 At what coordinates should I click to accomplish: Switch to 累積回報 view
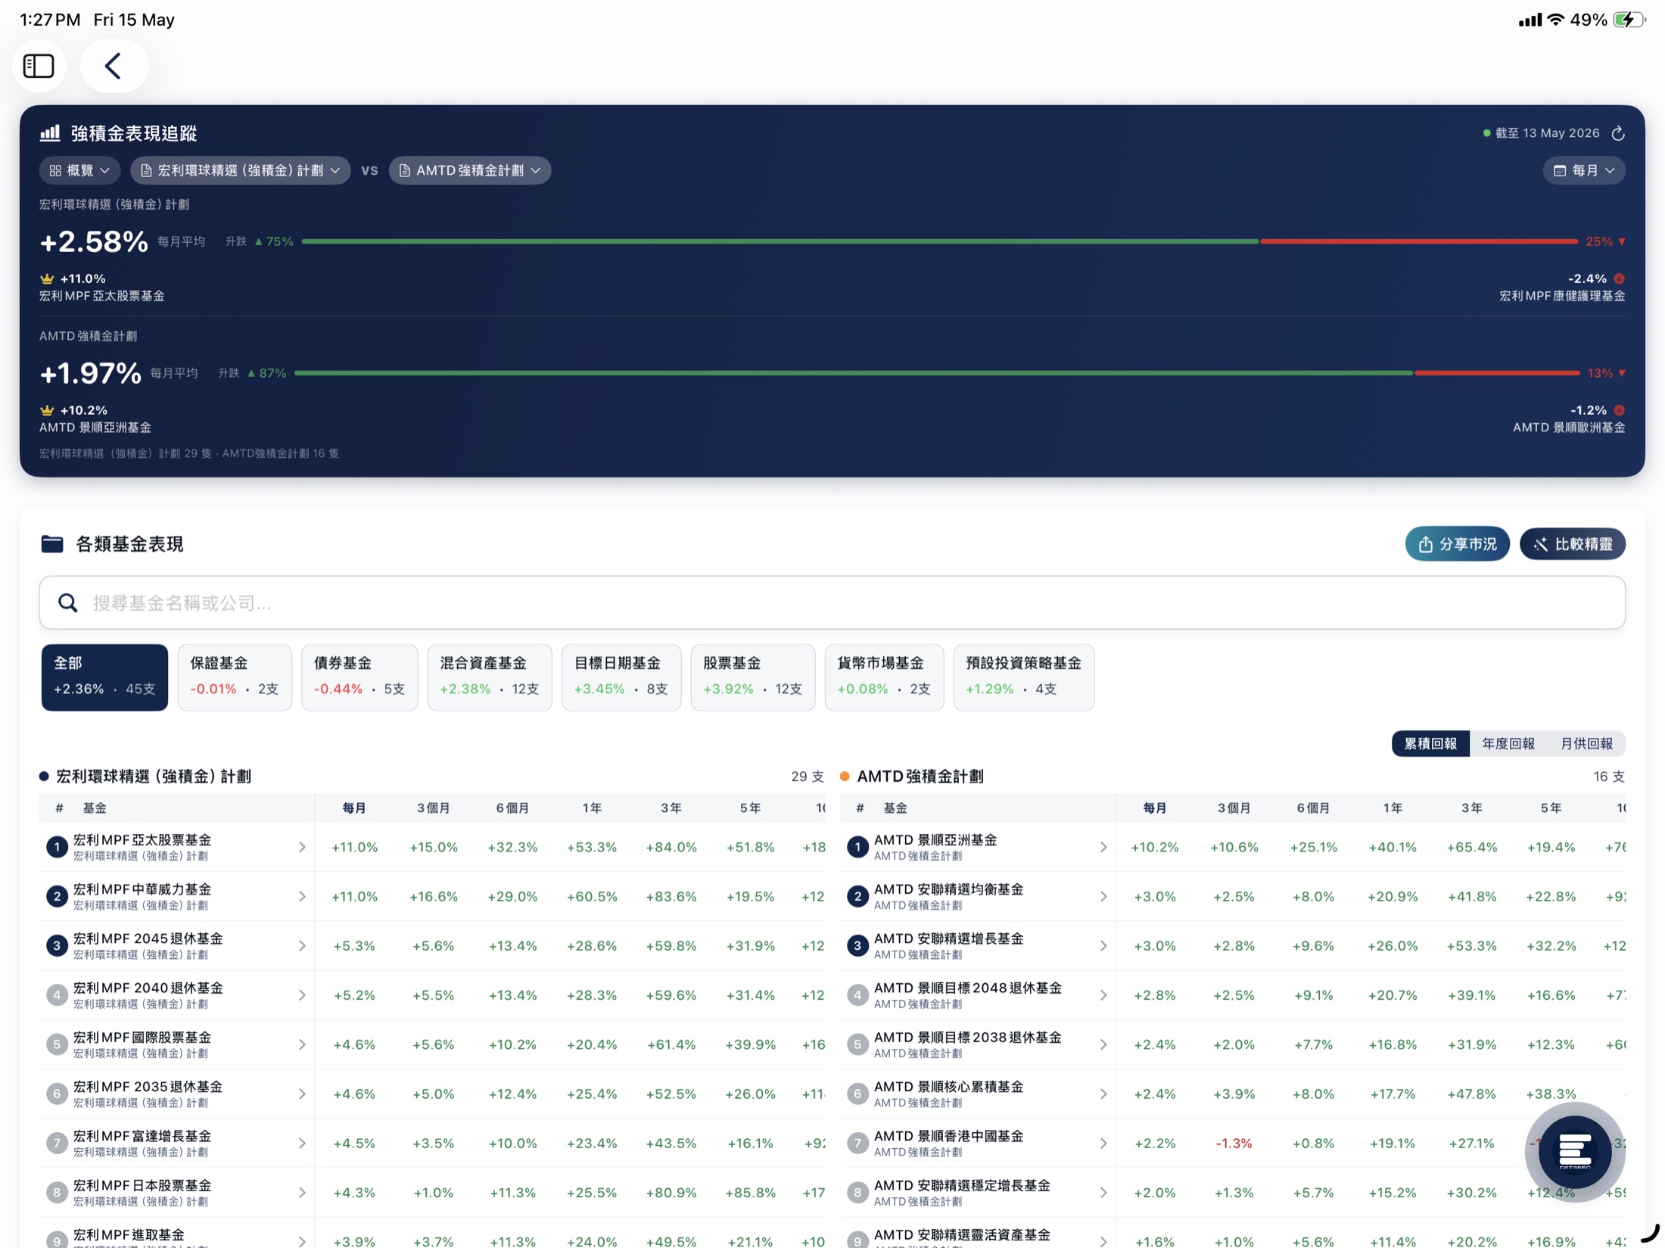1430,743
